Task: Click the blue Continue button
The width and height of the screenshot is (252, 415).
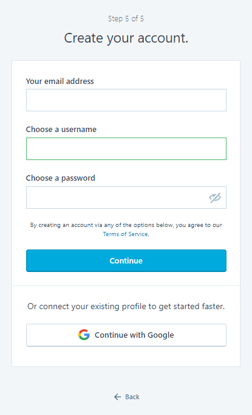Action: click(126, 260)
